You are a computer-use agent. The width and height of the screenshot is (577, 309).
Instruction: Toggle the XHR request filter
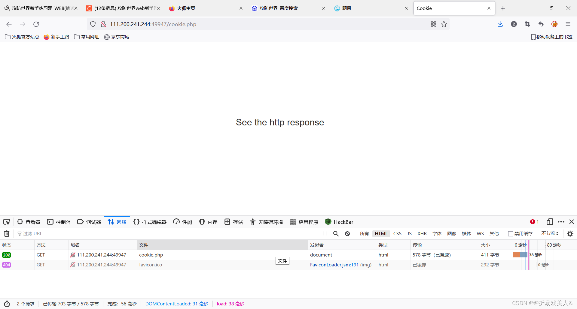(422, 234)
